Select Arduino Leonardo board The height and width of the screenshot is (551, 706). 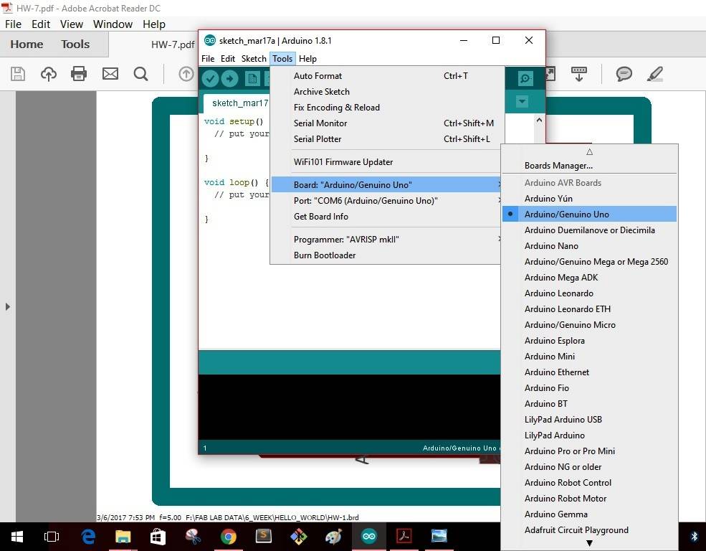(x=589, y=293)
